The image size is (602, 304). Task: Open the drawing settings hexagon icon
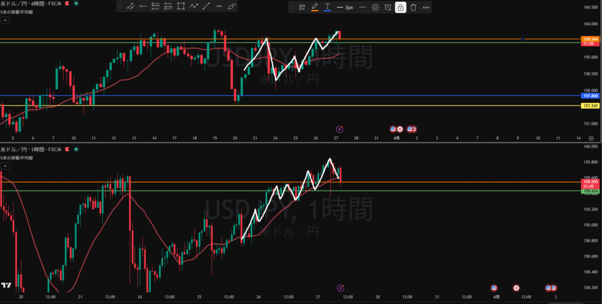tap(375, 7)
